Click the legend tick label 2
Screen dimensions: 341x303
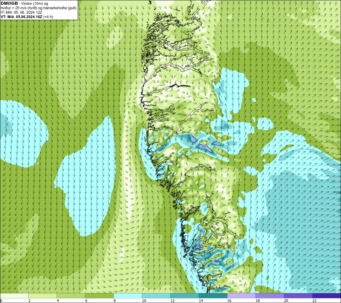click(x=30, y=301)
